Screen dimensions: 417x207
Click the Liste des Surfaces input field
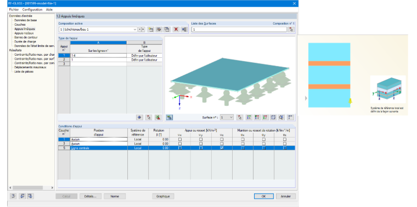(239, 29)
